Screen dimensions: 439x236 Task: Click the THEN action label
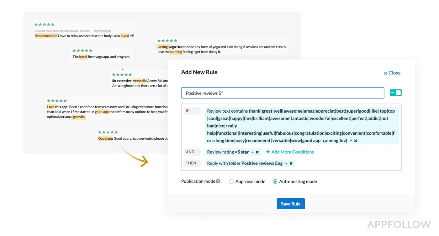point(191,163)
